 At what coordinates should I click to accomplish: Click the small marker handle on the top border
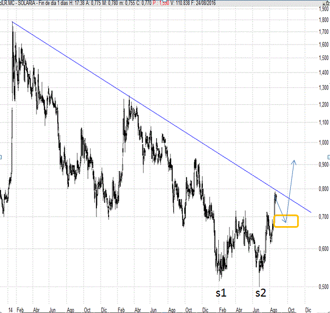[x=165, y=1]
